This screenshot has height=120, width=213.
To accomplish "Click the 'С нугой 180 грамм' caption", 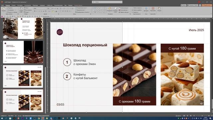I will coord(182,48).
